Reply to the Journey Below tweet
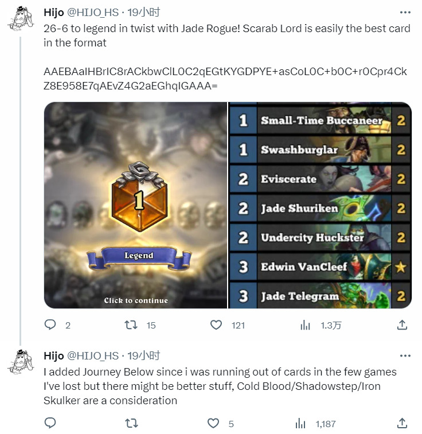422x434 pixels. tap(50, 423)
